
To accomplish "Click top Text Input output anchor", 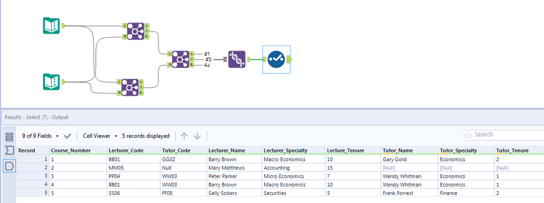I will point(64,26).
